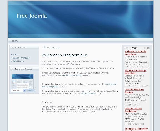Follow the free joomla templates link
Viewport: 160px width, 131px height.
coord(72,75)
